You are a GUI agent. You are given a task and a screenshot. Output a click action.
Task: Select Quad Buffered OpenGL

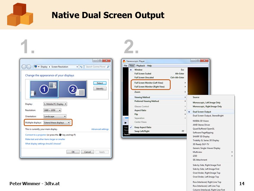click(x=211, y=129)
